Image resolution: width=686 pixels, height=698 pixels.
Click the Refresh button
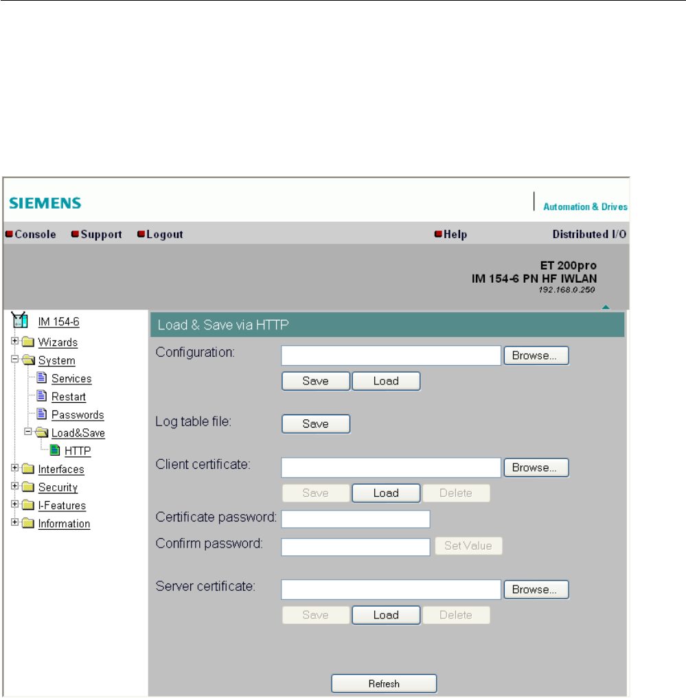pos(384,684)
